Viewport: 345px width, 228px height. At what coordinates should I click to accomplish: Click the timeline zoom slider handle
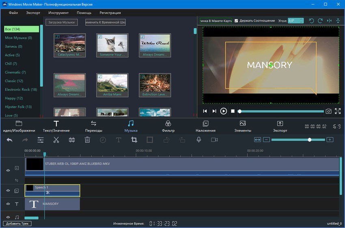[310, 140]
